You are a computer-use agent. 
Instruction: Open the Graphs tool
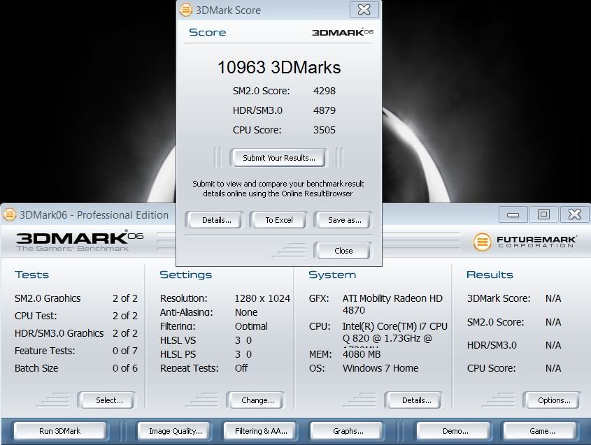pos(348,431)
